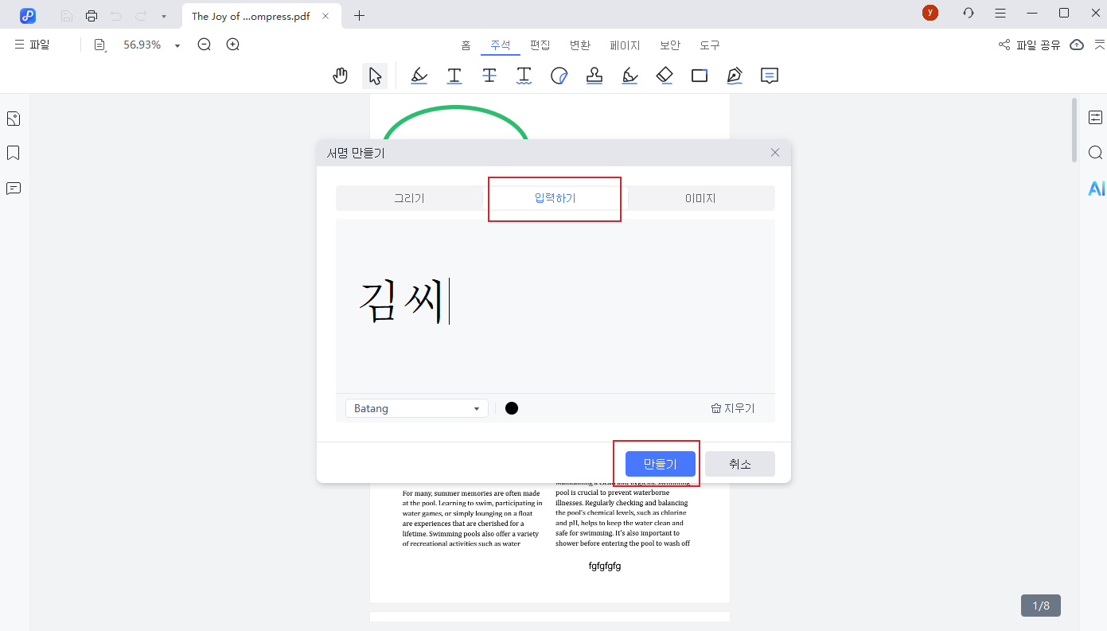
Task: Select the Rectangle shape tool
Action: 700,76
